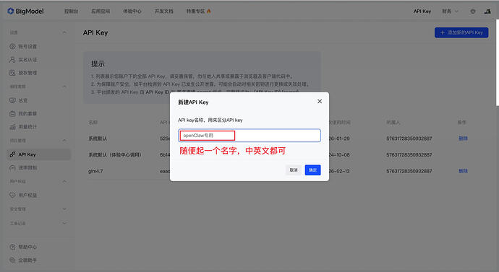
Task: Click 删除 link for glm4.7 row
Action: 463,171
